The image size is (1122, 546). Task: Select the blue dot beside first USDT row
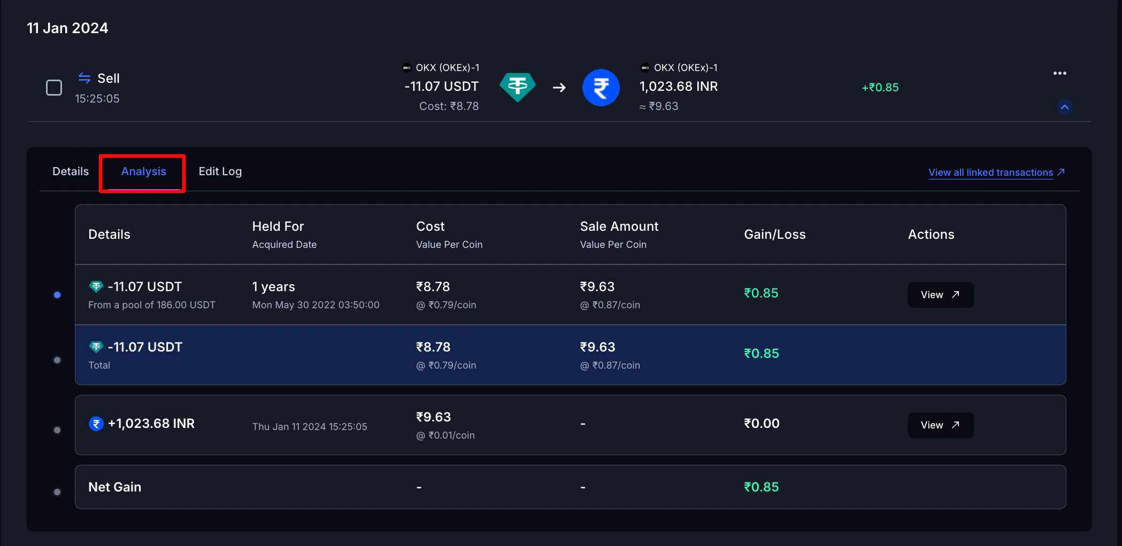point(57,295)
